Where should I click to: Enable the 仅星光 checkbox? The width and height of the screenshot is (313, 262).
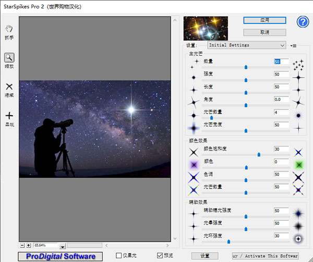pyautogui.click(x=119, y=256)
